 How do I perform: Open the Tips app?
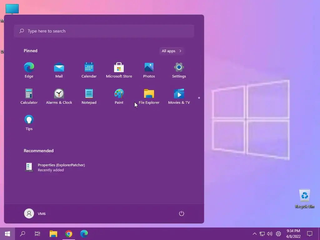(x=29, y=123)
